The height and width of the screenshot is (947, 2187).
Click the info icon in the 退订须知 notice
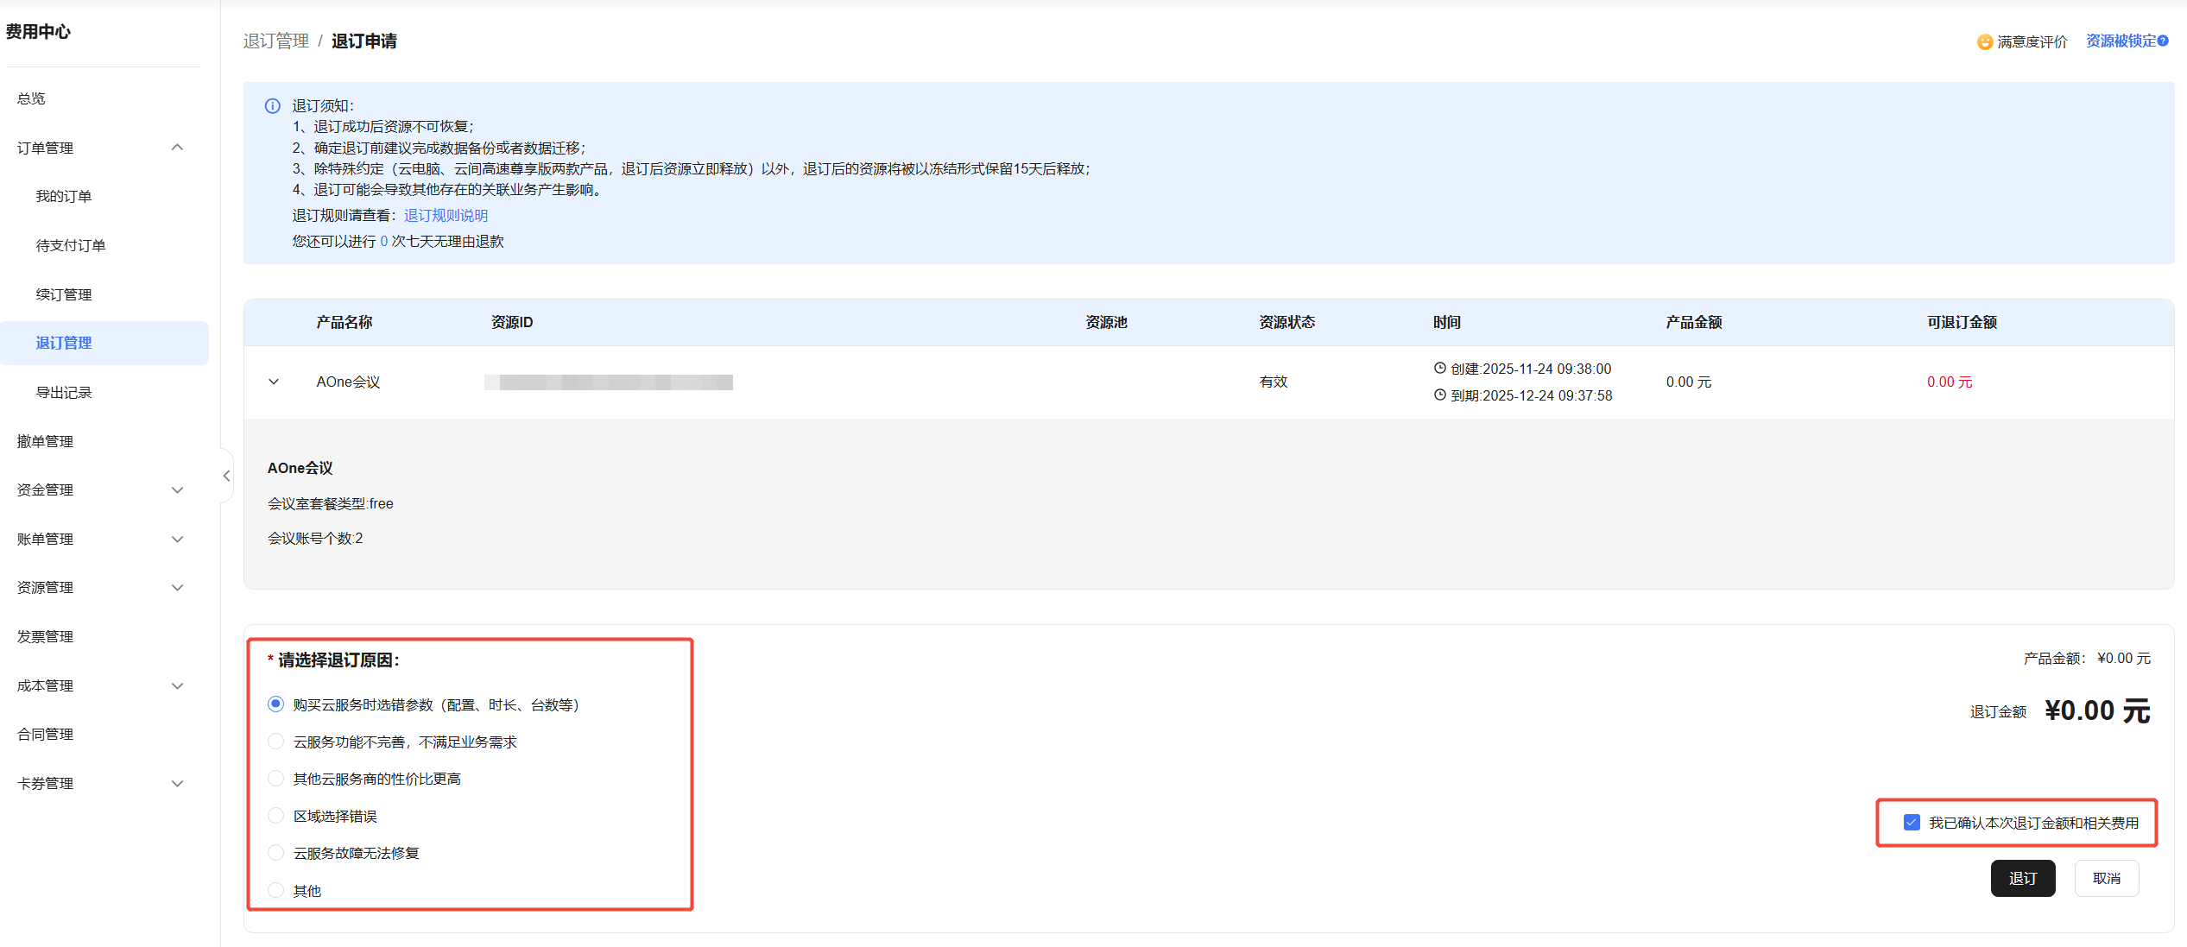(272, 106)
